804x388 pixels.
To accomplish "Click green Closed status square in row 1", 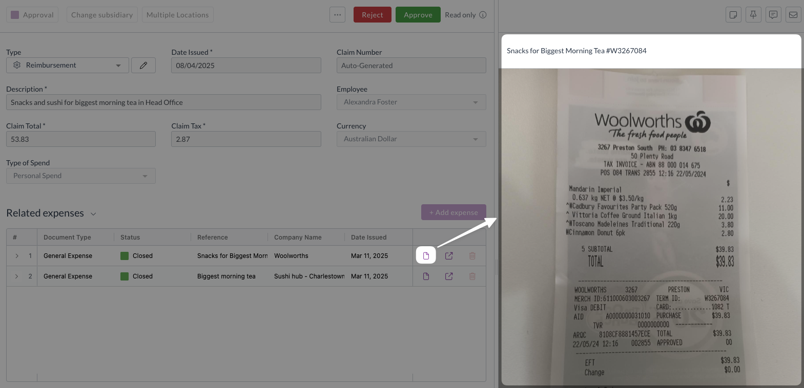I will coord(125,255).
